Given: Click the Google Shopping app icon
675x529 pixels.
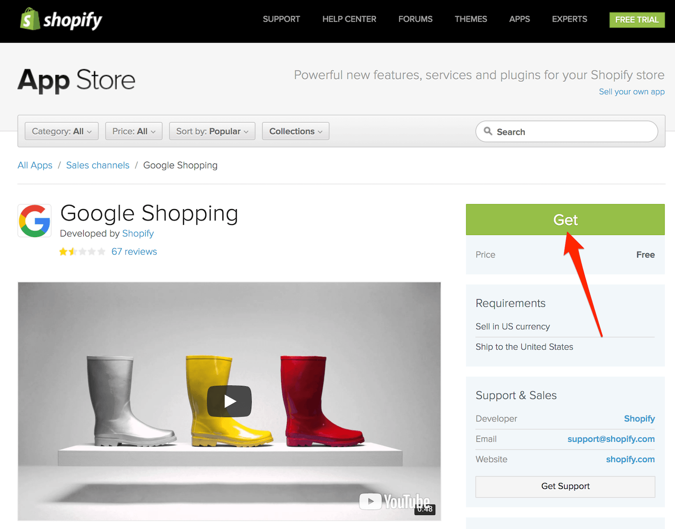Looking at the screenshot, I should point(34,221).
